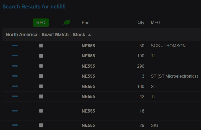The height and width of the screenshot is (130, 201).
Task: Click three-dot menu on 18 quantity row
Action: coord(15,111)
